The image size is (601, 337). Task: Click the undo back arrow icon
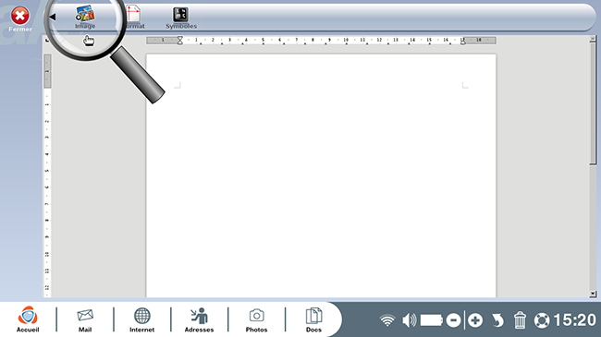497,320
